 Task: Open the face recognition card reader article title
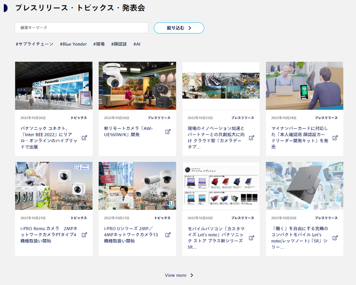(x=297, y=138)
